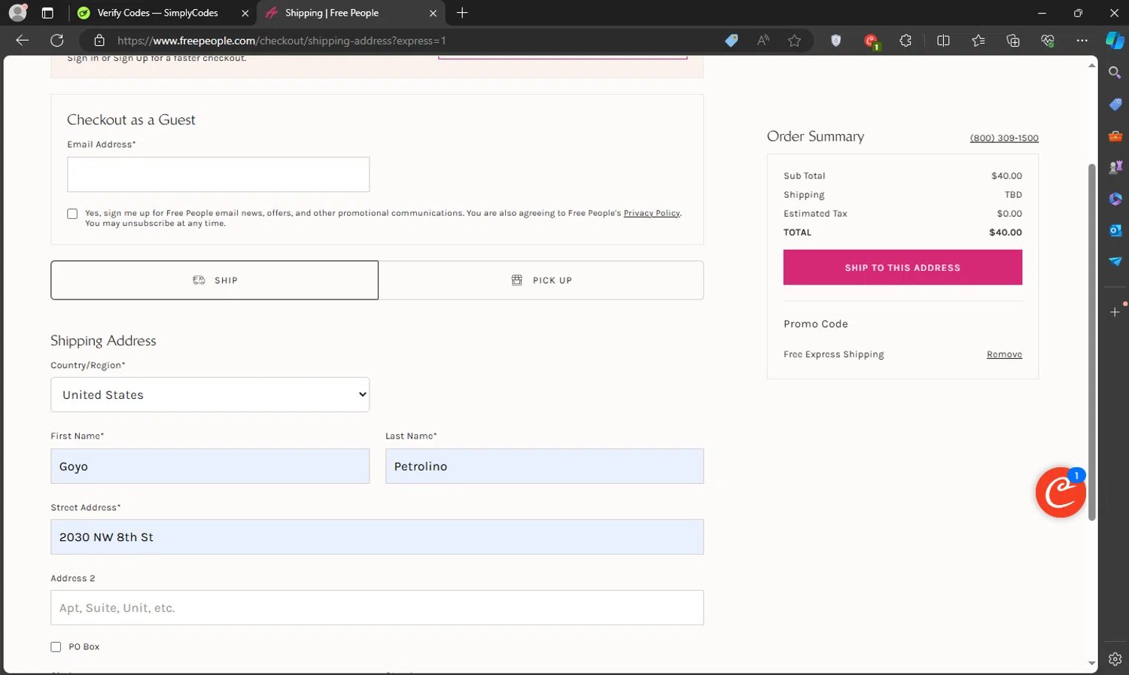Open browser Extensions puzzle icon

click(905, 41)
